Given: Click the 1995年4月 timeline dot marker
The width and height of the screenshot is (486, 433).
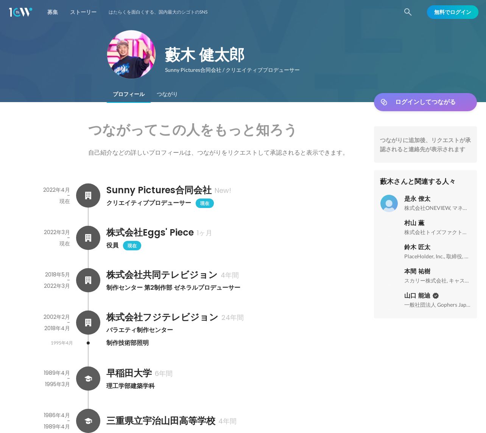Looking at the screenshot, I should [x=88, y=343].
